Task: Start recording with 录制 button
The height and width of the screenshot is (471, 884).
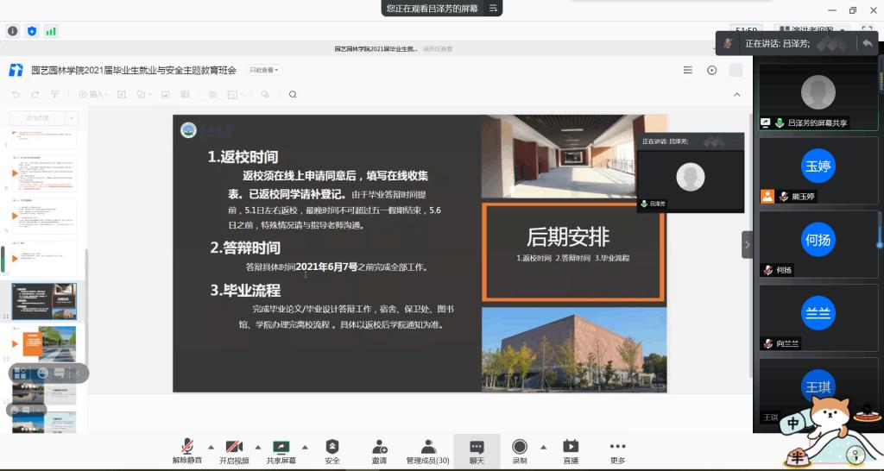Action: tap(520, 447)
